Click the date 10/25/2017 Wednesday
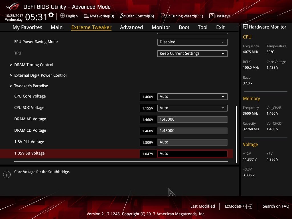292x219 pixels. coord(14,18)
